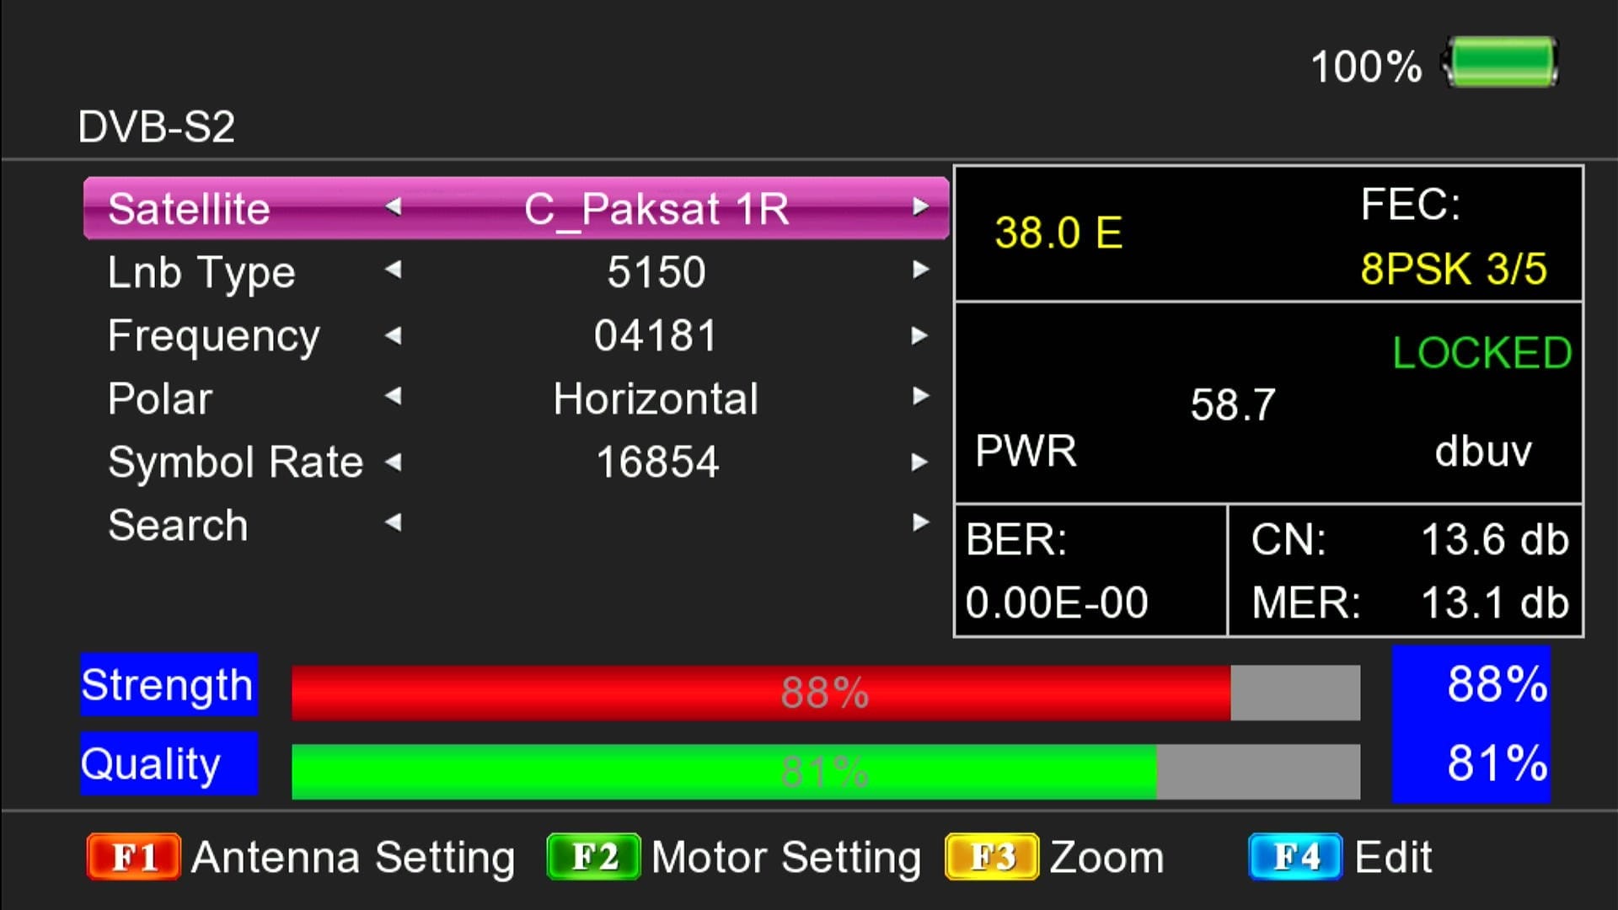Click the 88% strength readout in blue box
The width and height of the screenshot is (1618, 910).
(x=1497, y=683)
